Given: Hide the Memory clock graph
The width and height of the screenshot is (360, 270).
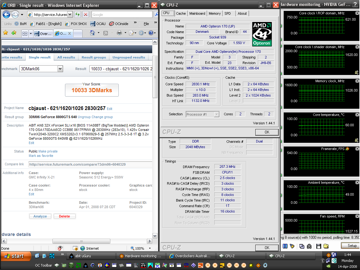Looking at the screenshot, I should pos(357,81).
